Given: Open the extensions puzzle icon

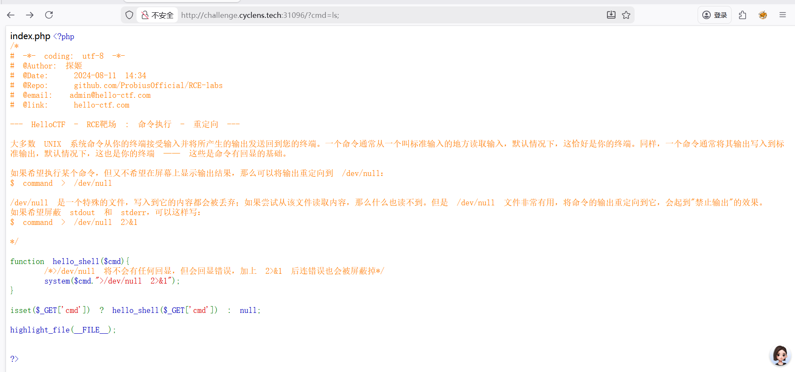Looking at the screenshot, I should 743,15.
